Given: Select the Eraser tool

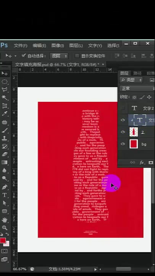Looking at the screenshot, I should (x=4, y=154).
